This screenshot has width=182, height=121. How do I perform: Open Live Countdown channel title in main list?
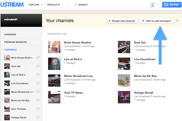click(x=145, y=59)
